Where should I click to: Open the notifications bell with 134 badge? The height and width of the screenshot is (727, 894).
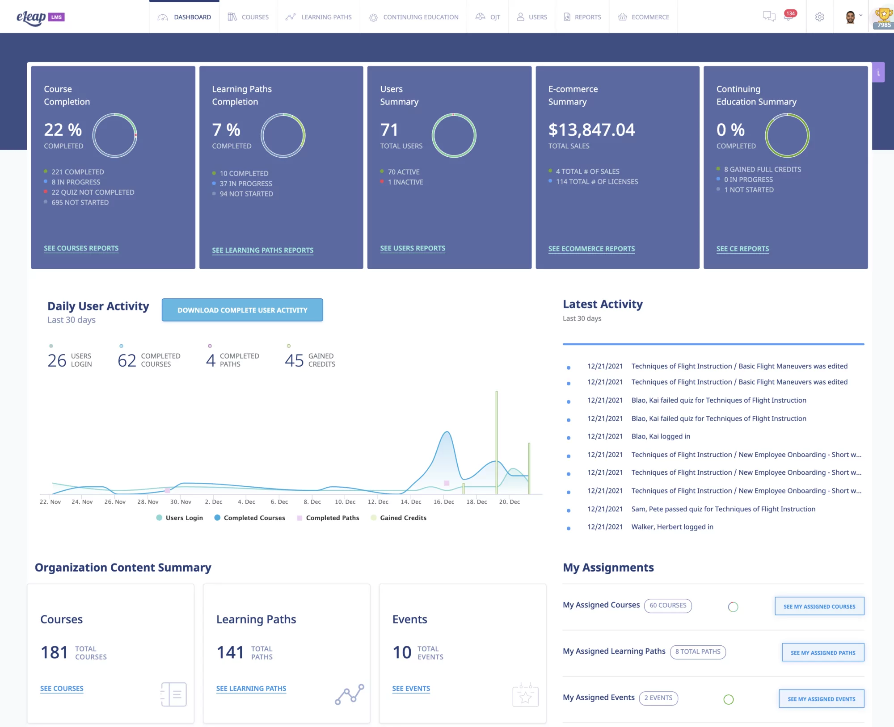click(x=789, y=16)
